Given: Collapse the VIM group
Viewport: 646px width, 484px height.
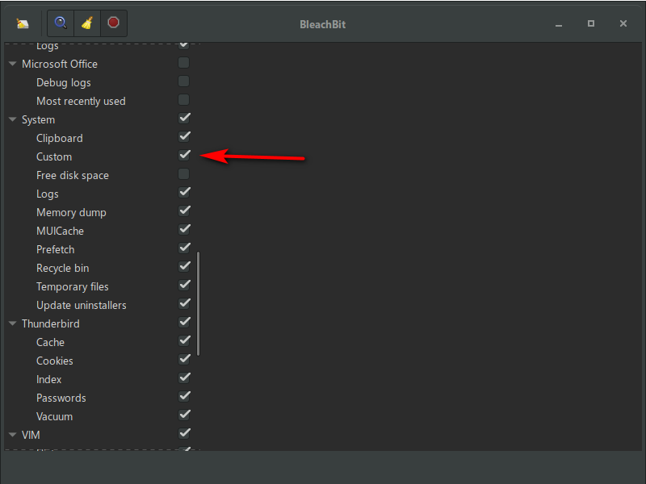Looking at the screenshot, I should [13, 435].
